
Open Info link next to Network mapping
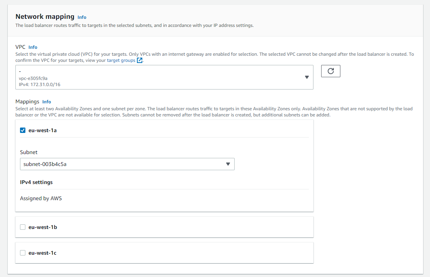click(x=82, y=17)
